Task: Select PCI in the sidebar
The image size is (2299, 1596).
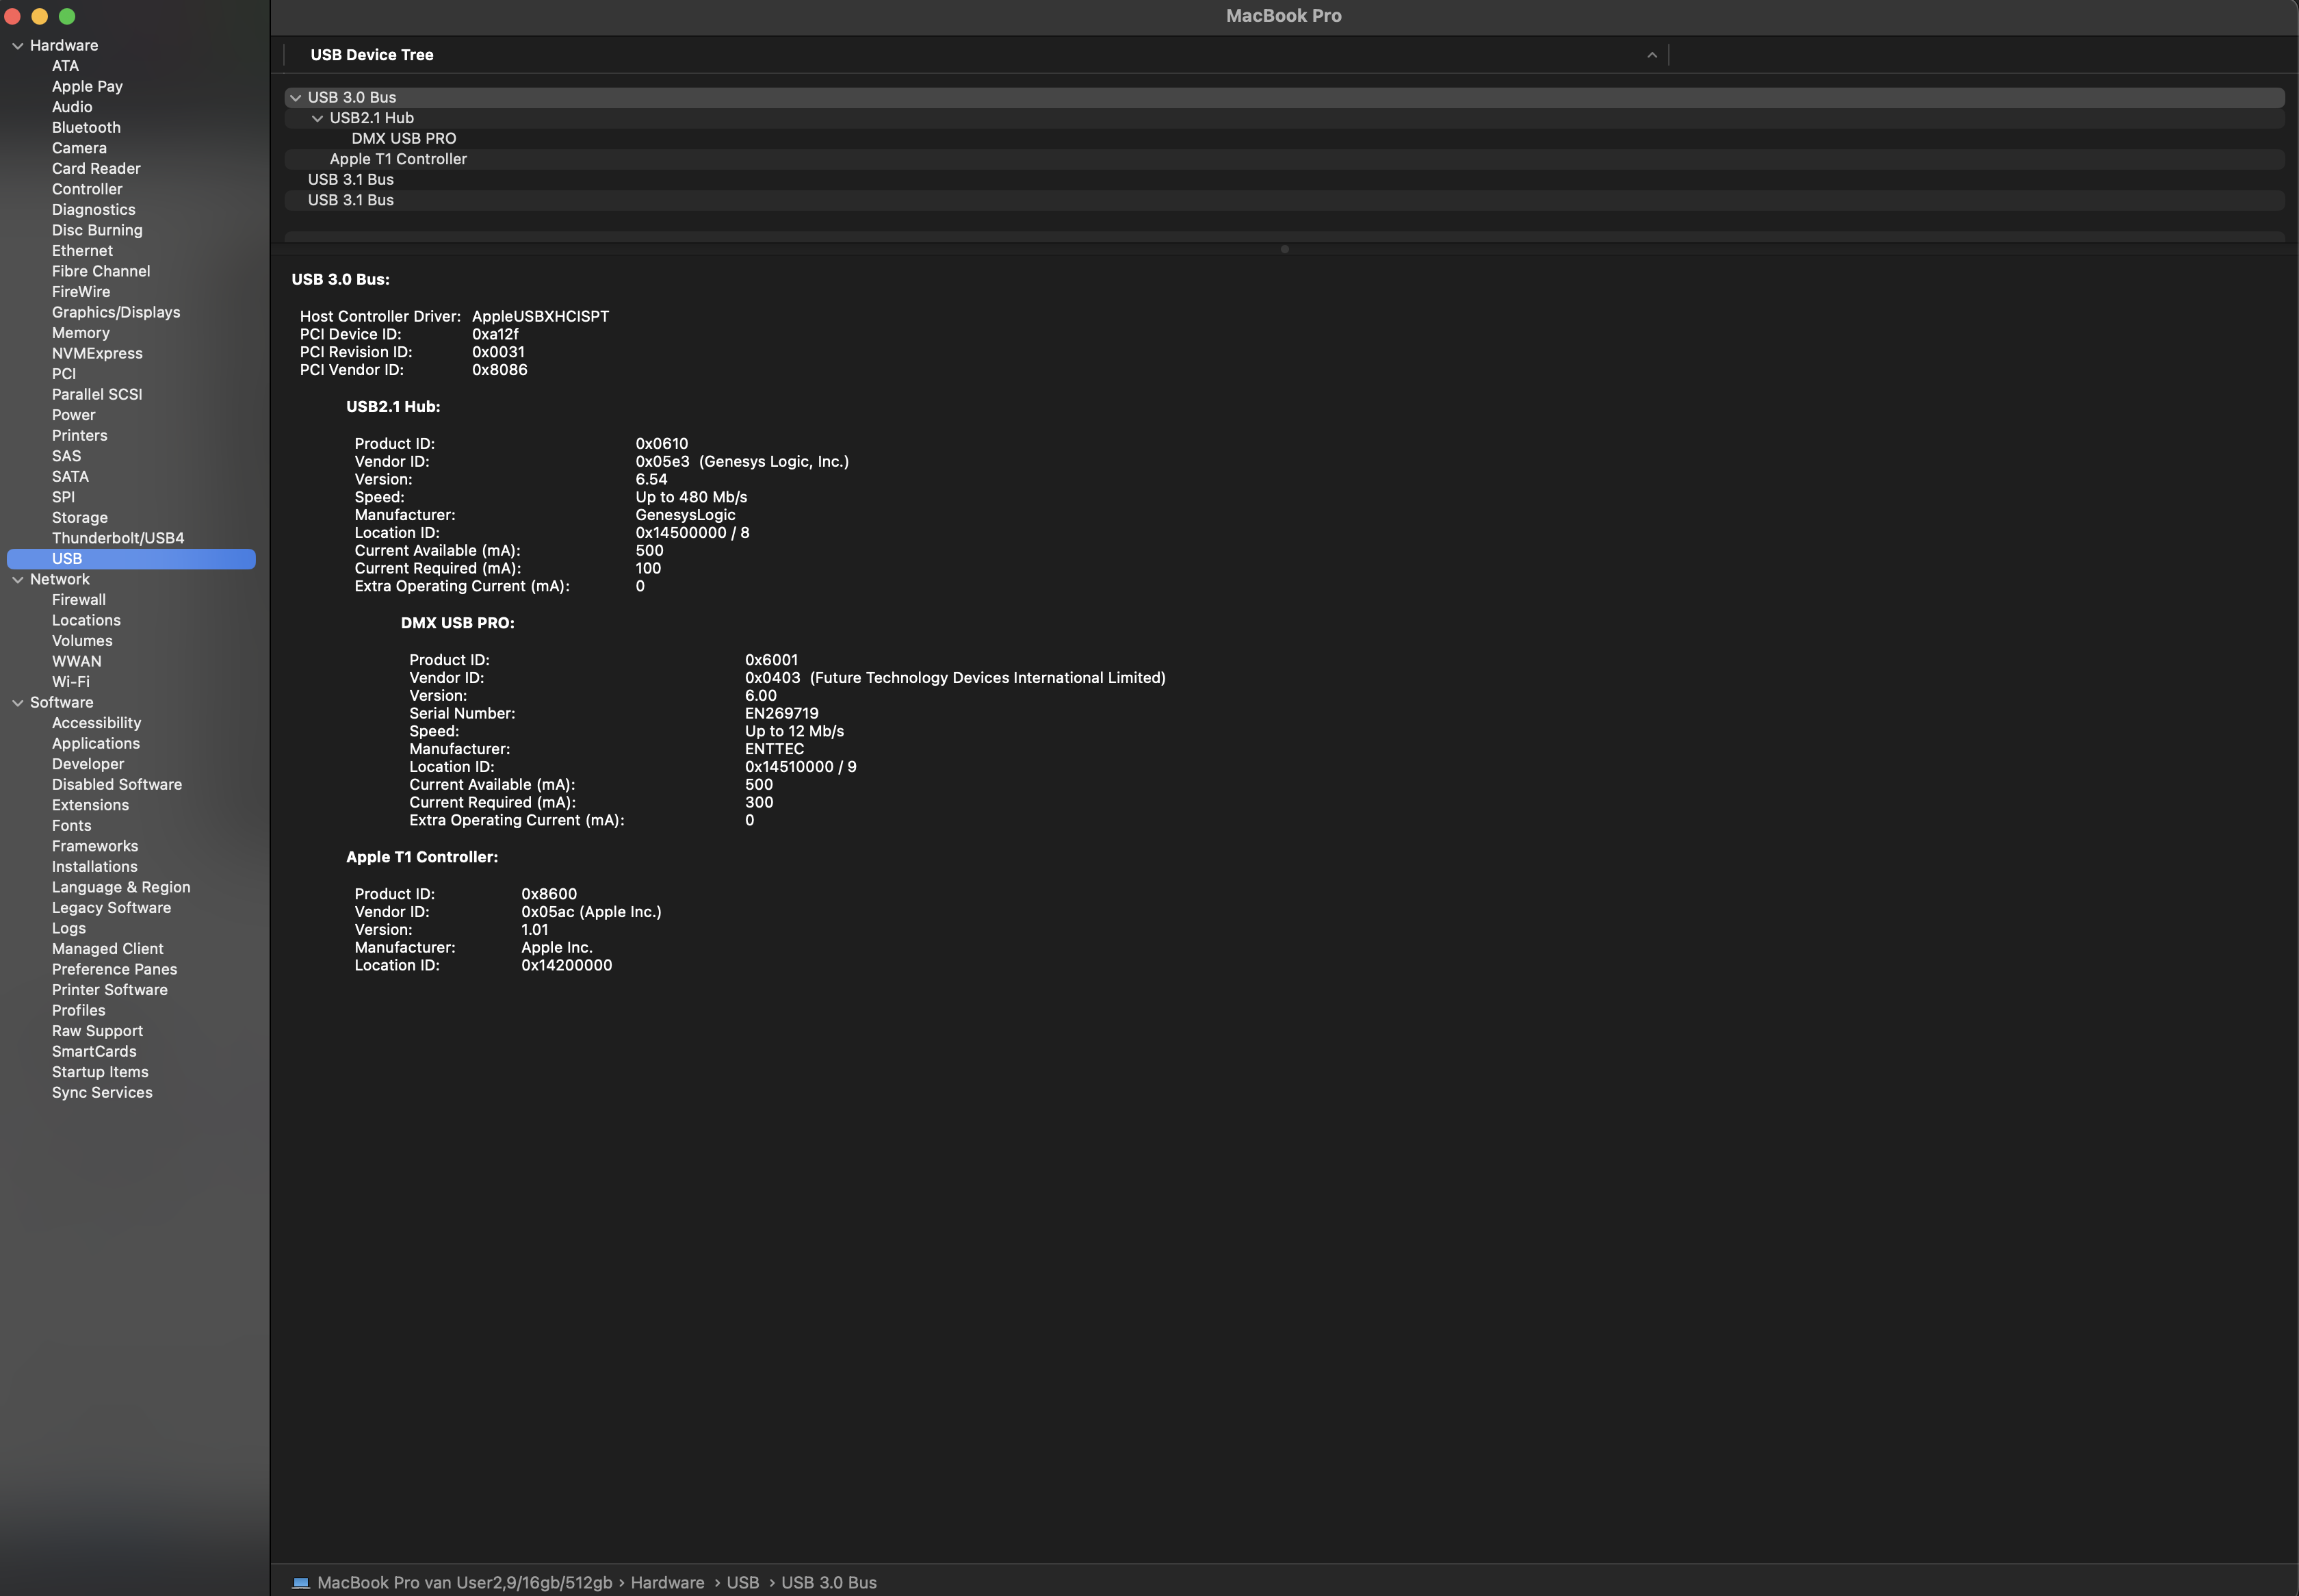Action: [x=64, y=374]
